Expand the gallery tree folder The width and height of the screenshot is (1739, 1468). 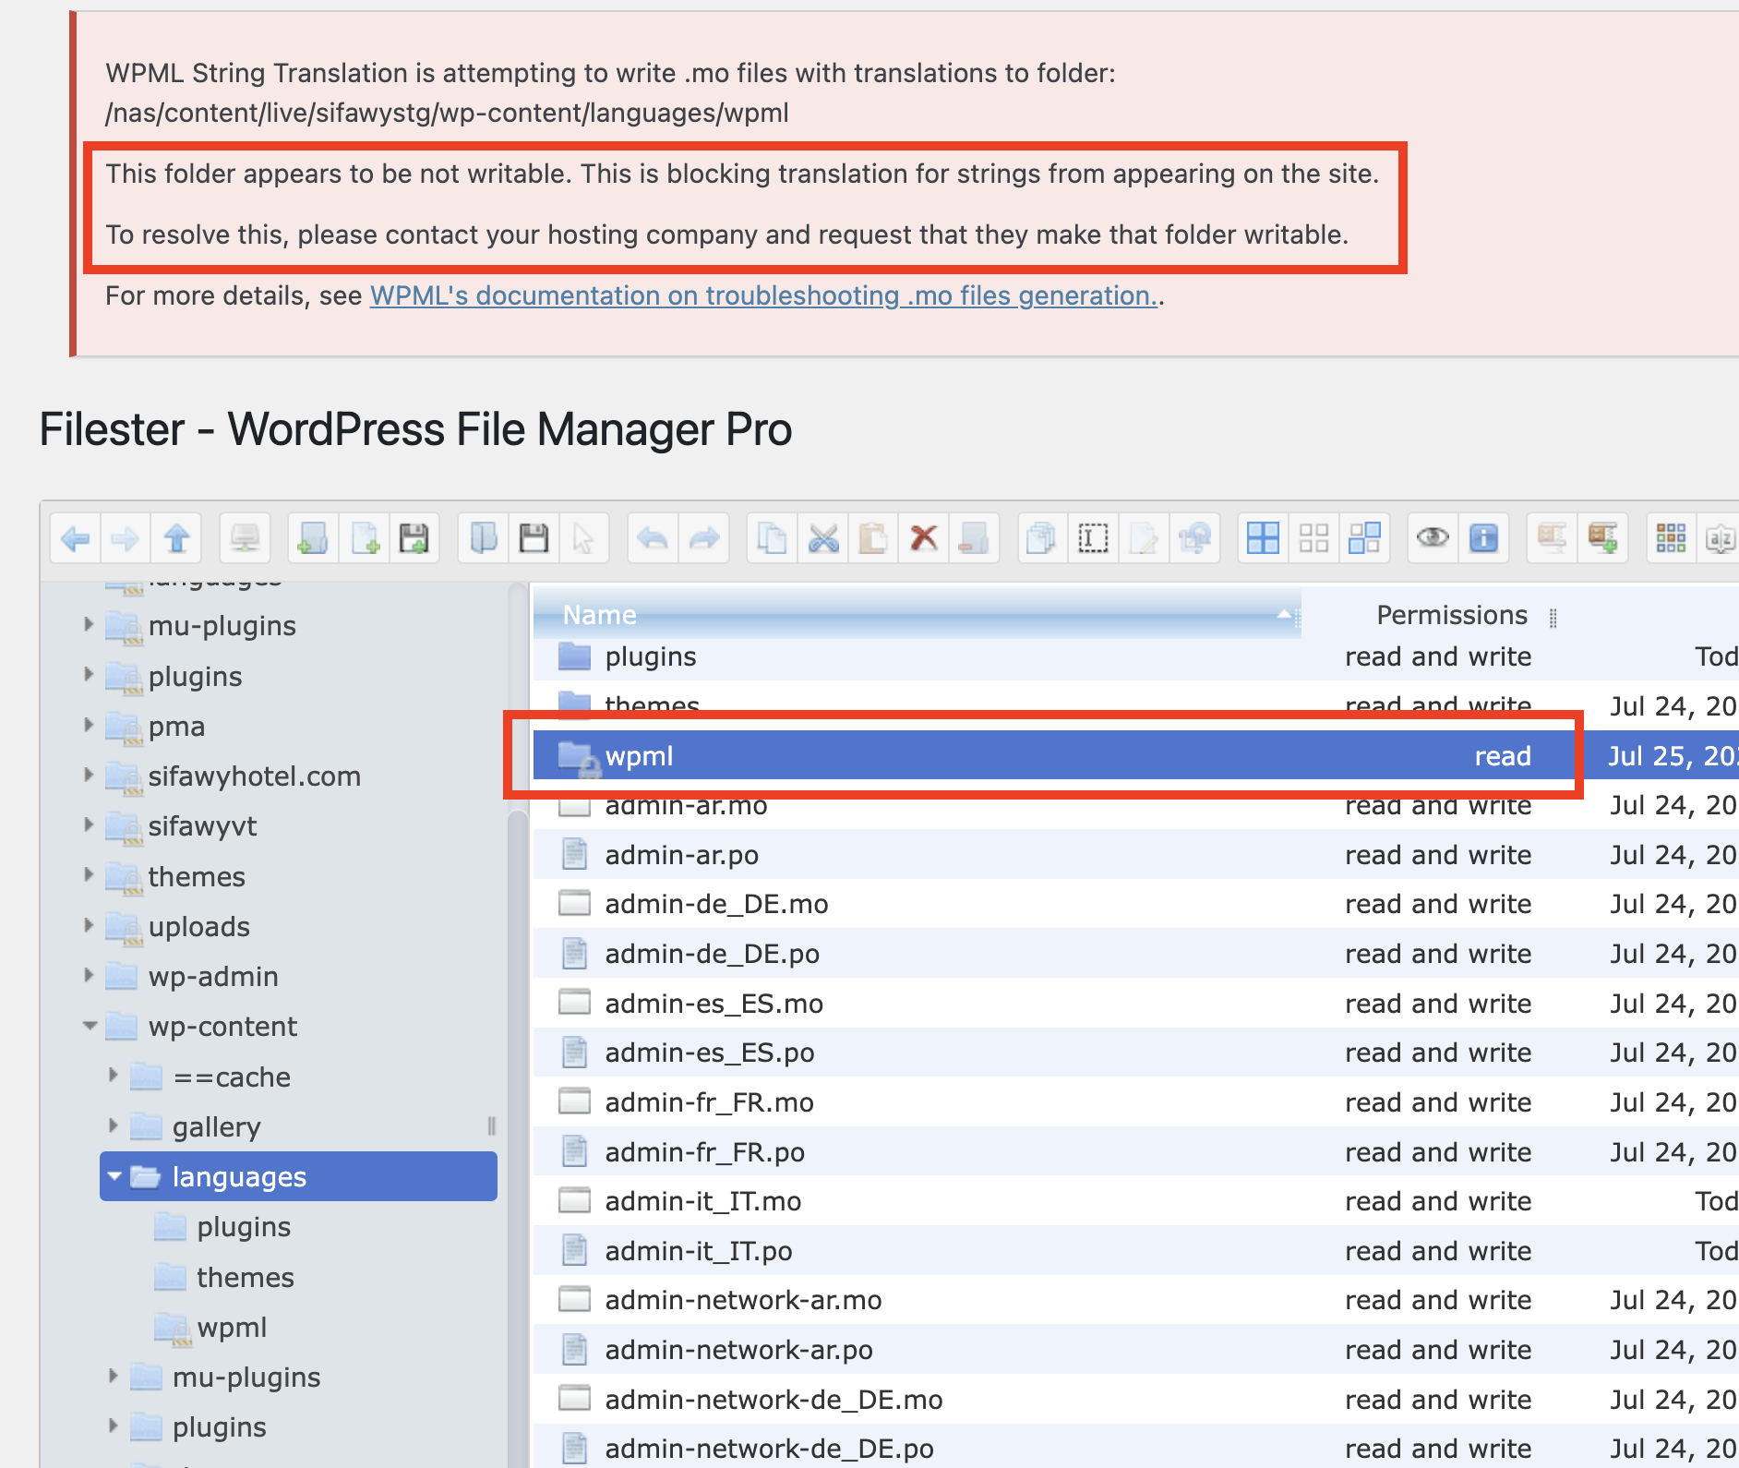(113, 1125)
